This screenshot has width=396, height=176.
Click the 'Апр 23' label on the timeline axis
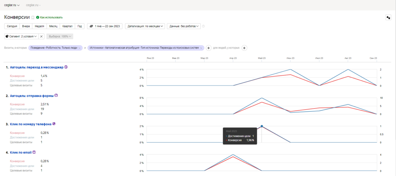(x=233, y=58)
